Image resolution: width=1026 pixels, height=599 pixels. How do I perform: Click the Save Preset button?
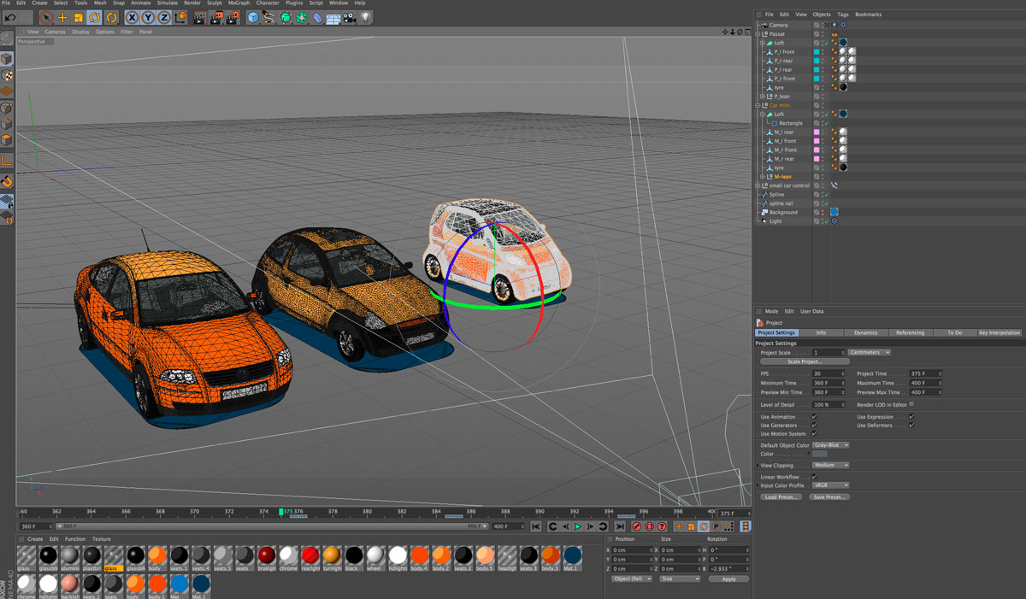829,496
